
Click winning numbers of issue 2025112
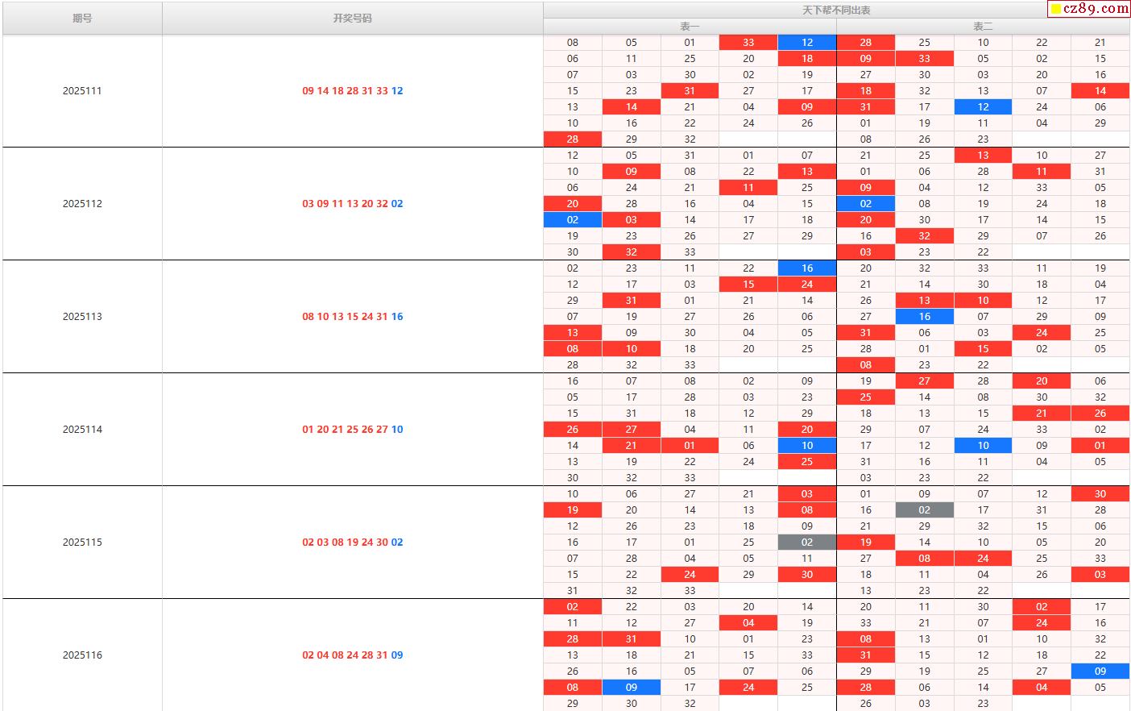[352, 204]
